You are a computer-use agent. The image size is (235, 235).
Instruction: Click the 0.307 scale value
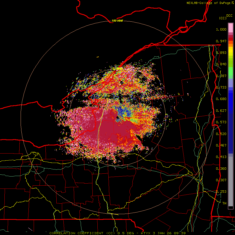click(x=221, y=180)
